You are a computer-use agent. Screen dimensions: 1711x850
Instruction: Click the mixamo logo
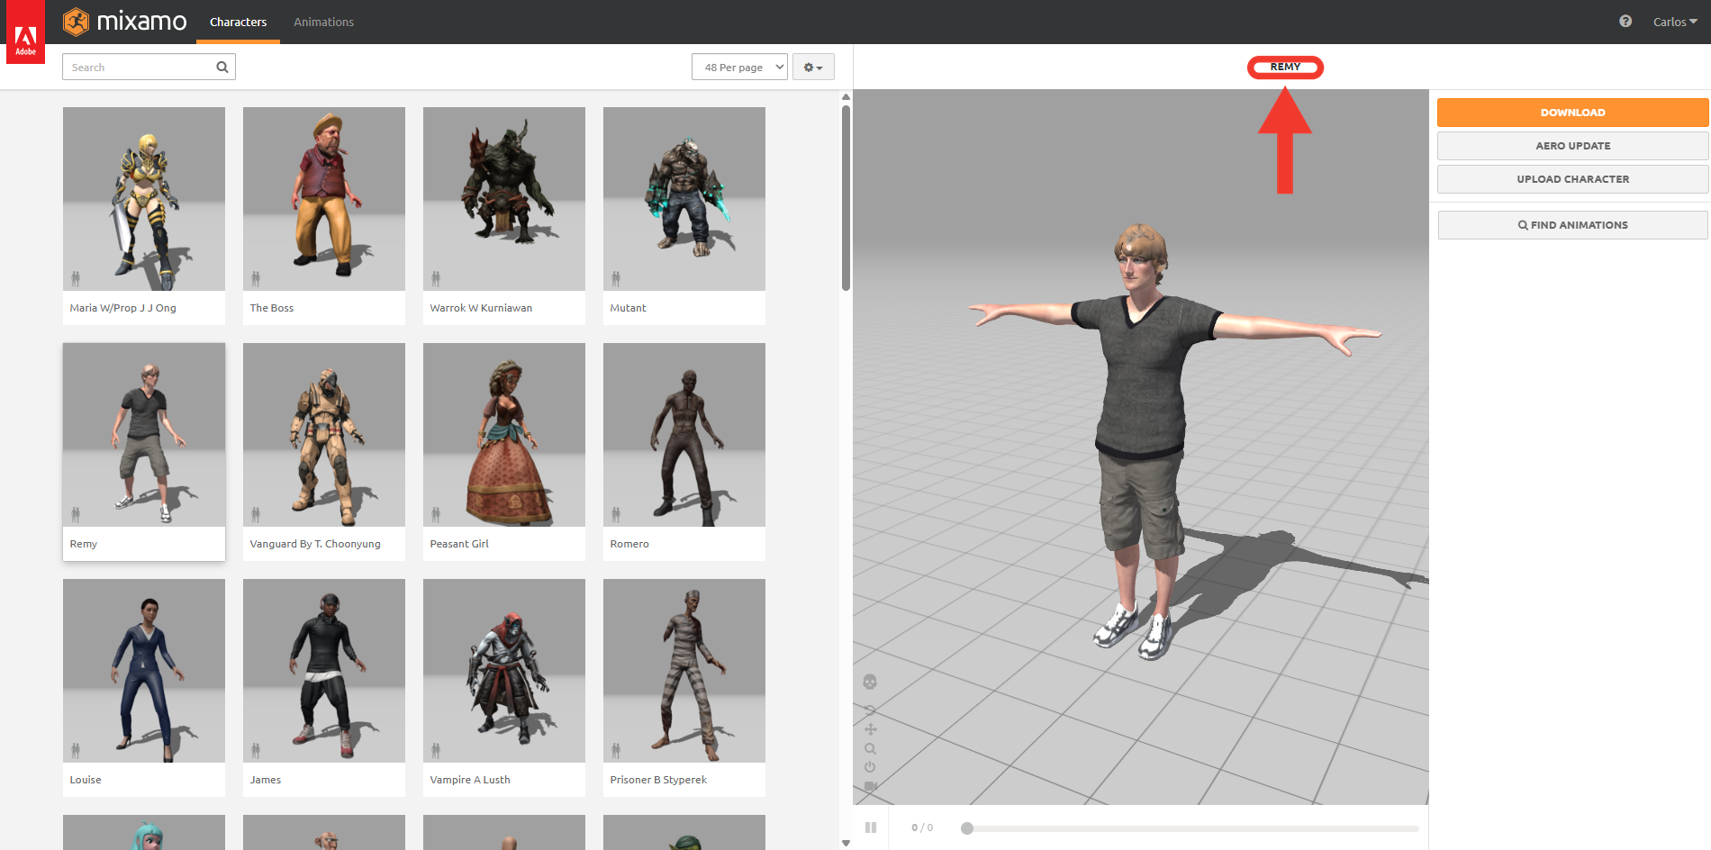click(125, 22)
